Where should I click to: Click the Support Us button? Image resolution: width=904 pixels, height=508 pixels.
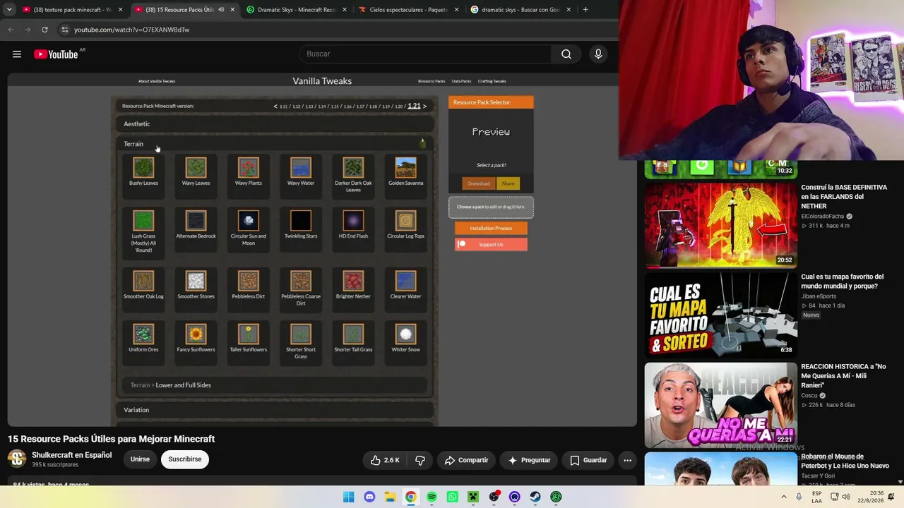click(491, 245)
